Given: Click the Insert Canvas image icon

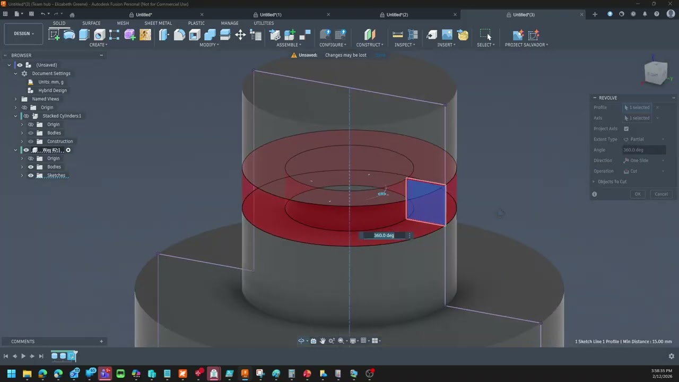Looking at the screenshot, I should point(447,35).
